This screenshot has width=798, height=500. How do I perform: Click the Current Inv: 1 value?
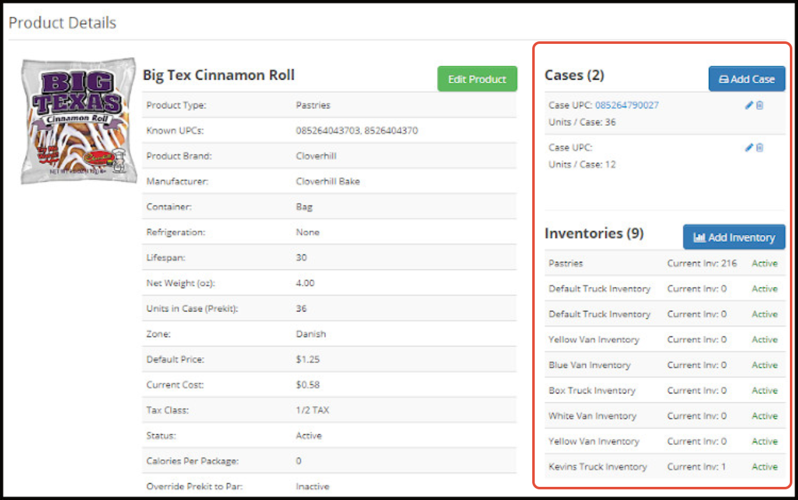coord(696,467)
